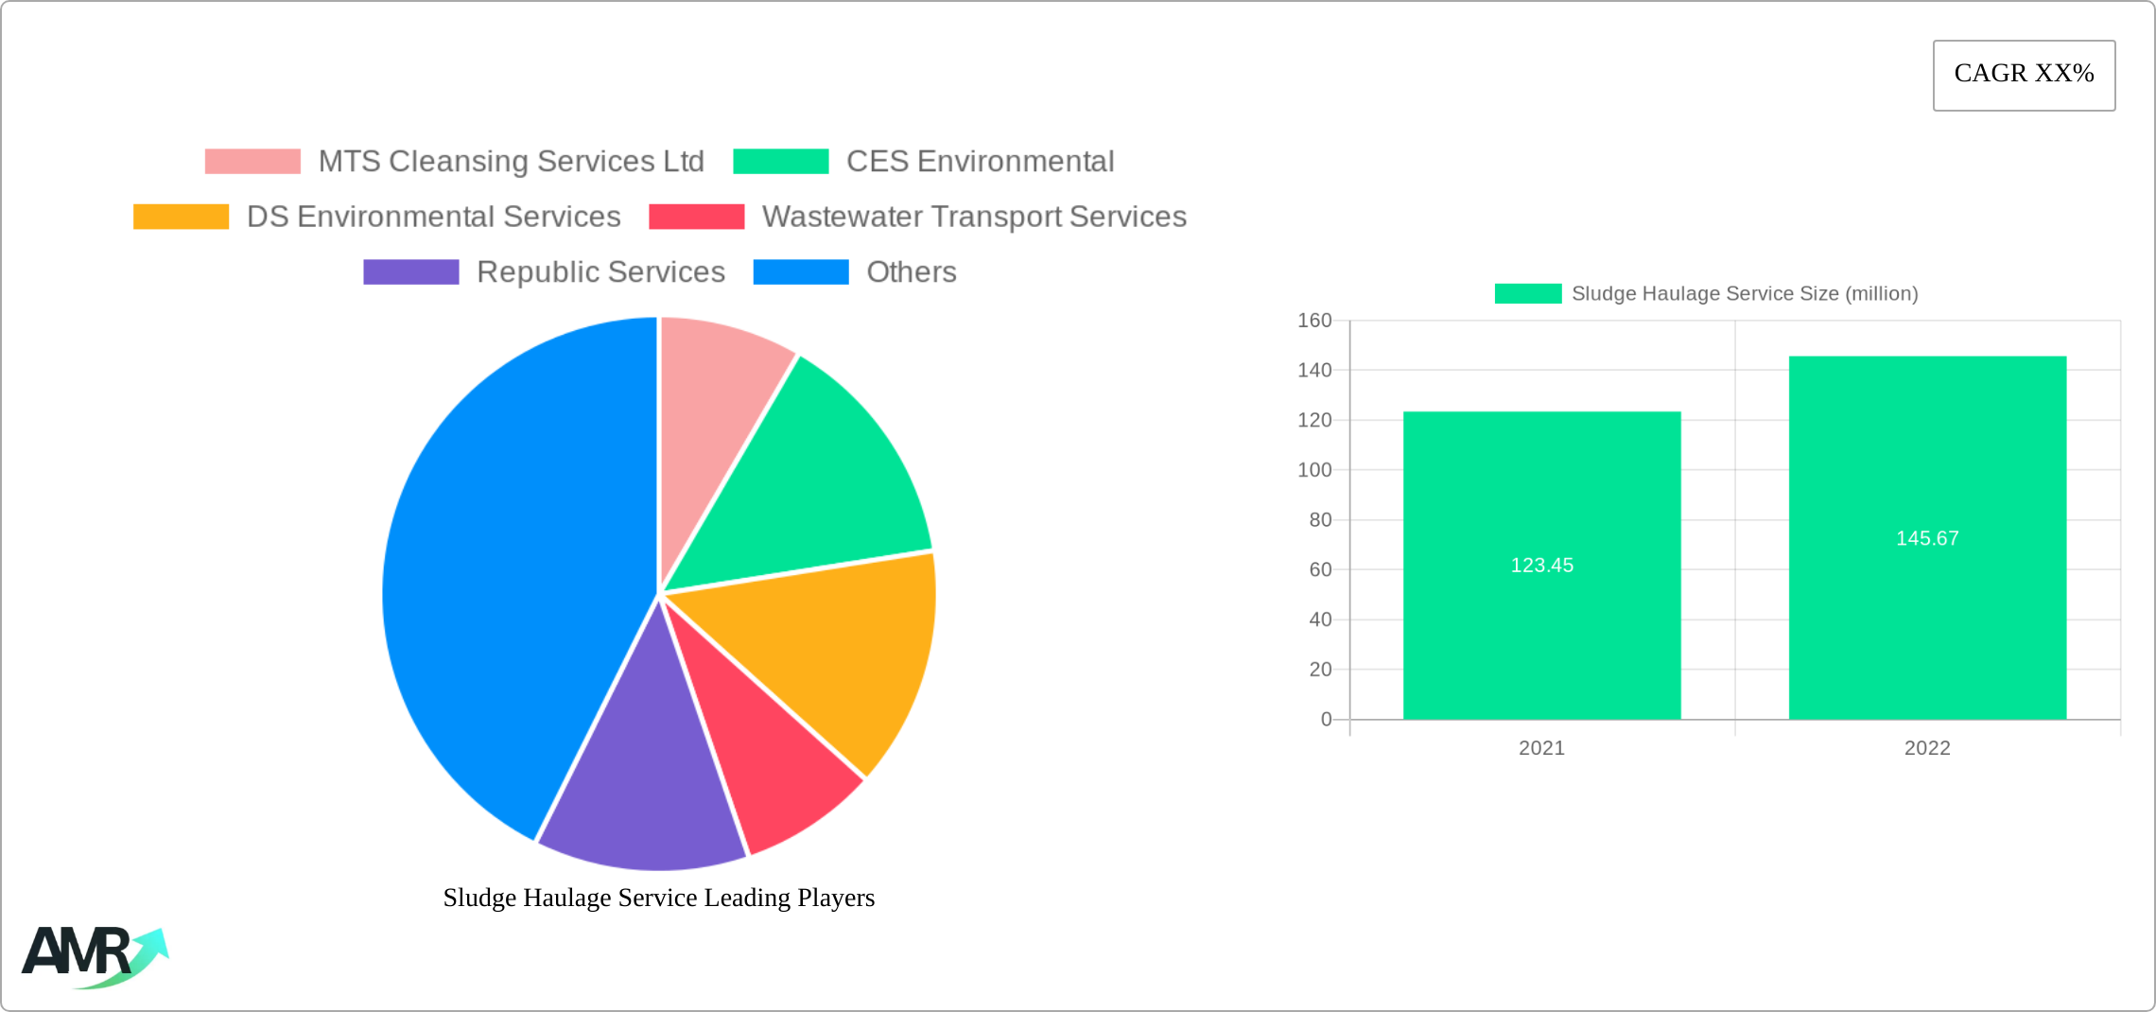Click the arrow in the AMR logo
The height and width of the screenshot is (1012, 2156).
(x=151, y=946)
